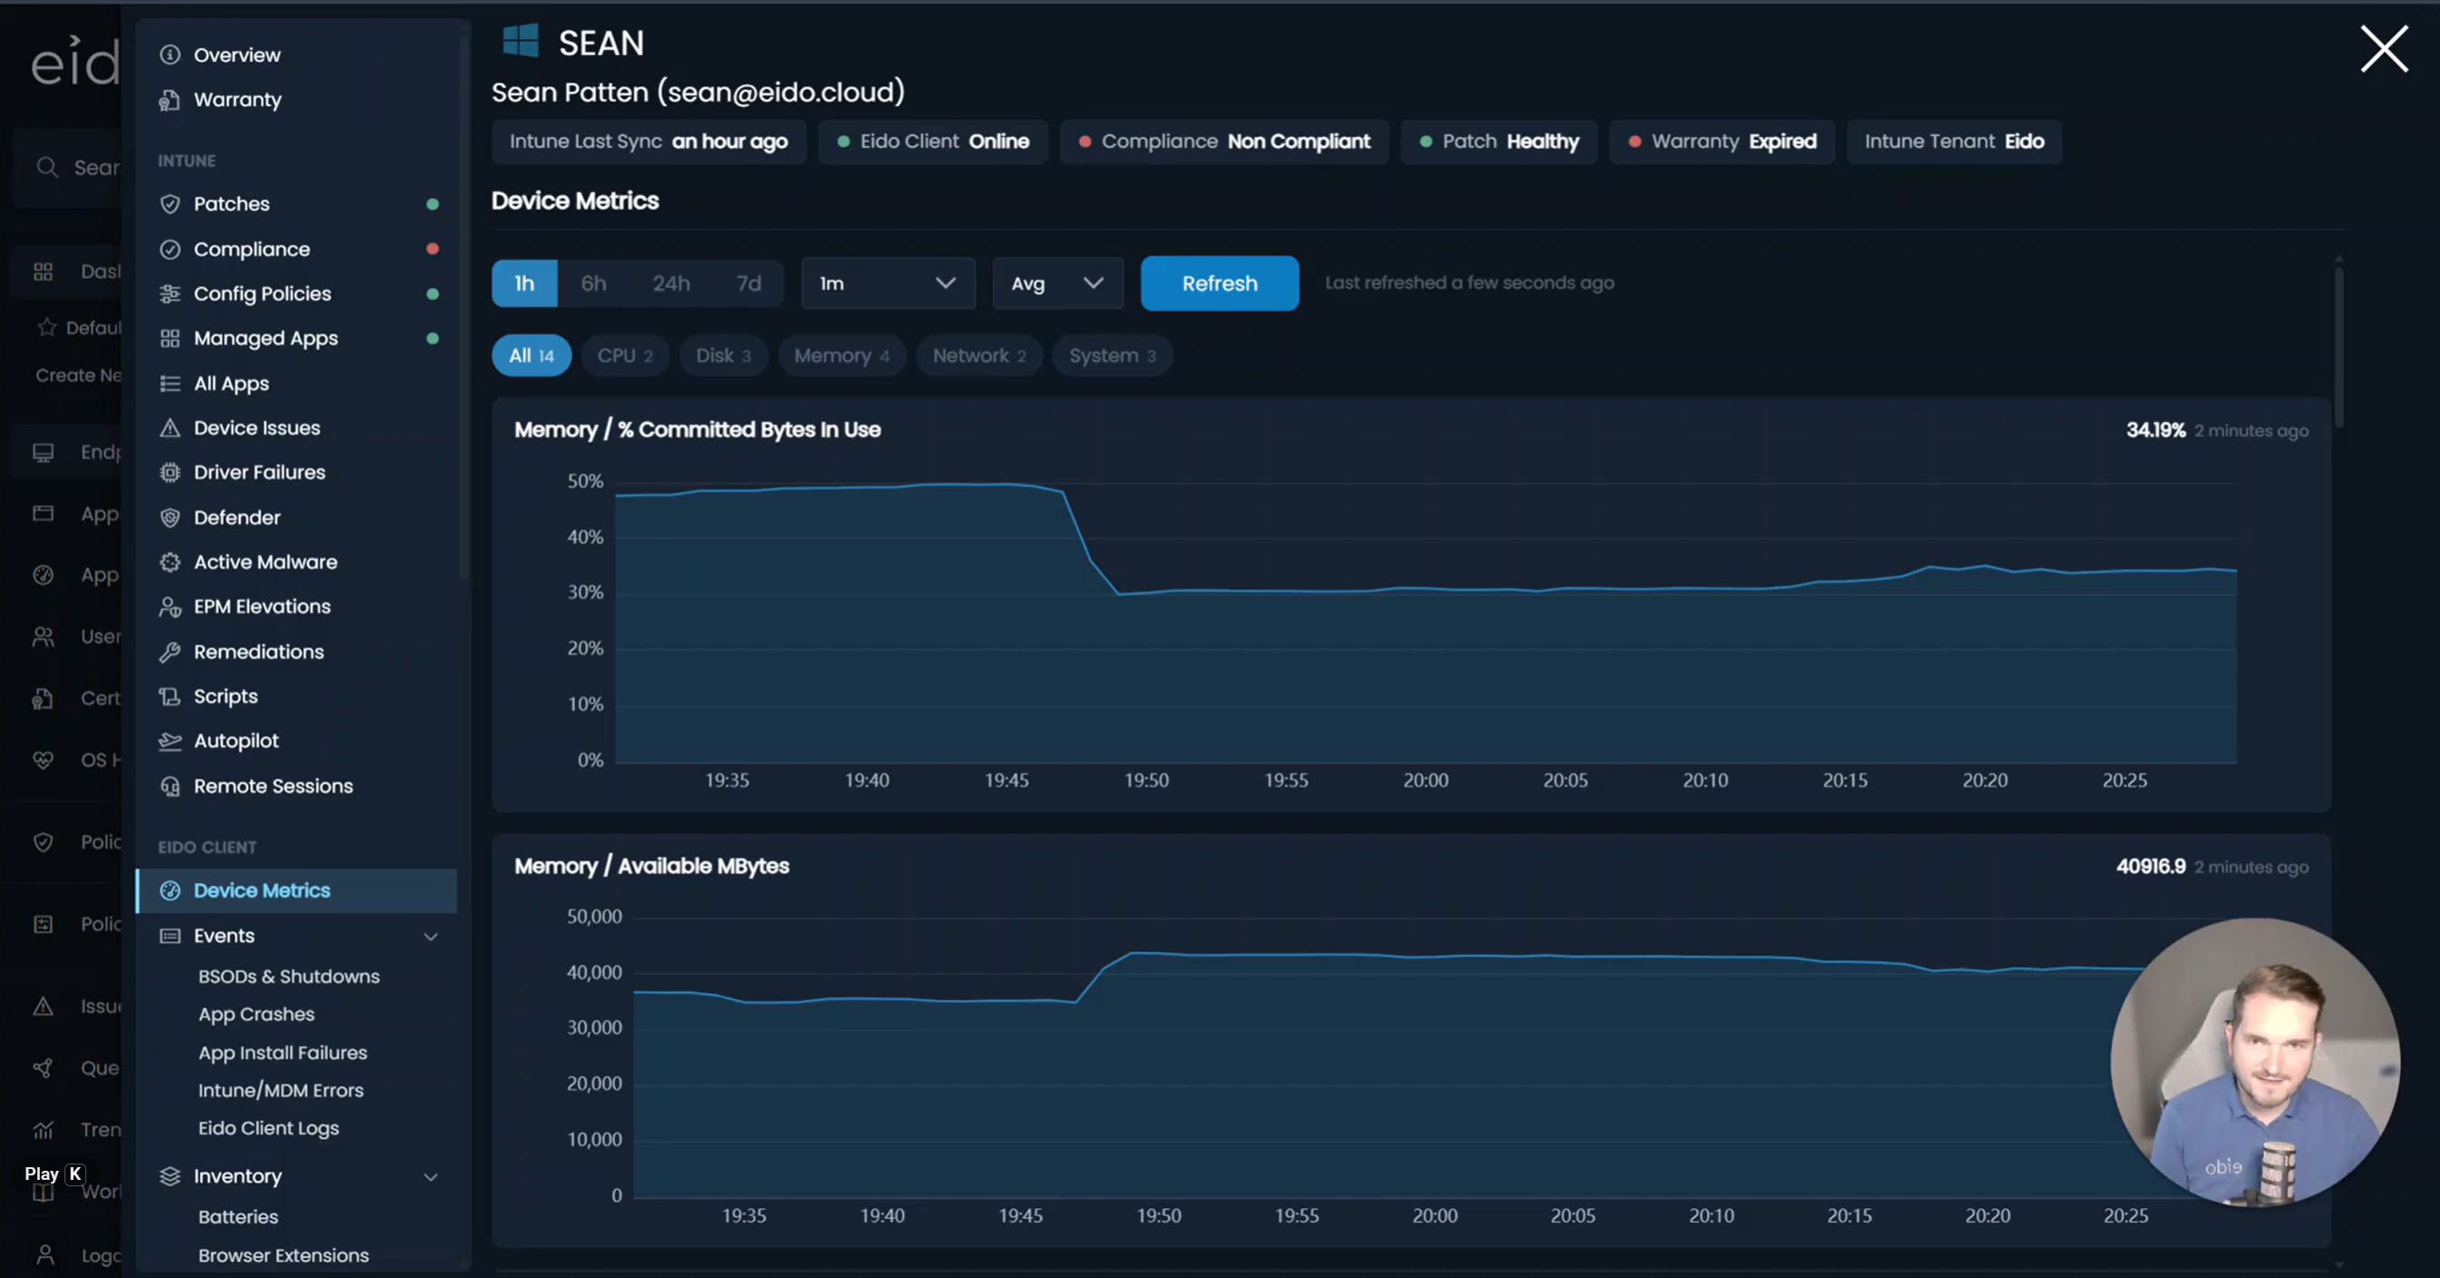Click the Warranty icon in sidebar
The height and width of the screenshot is (1278, 2440).
coord(170,100)
